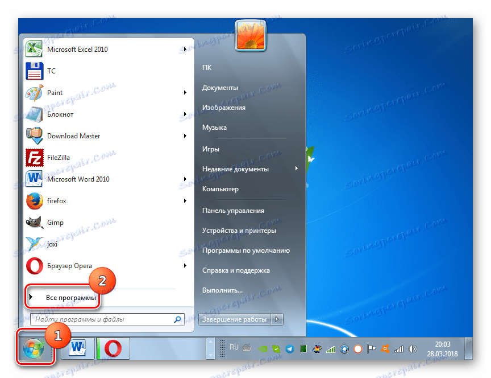Viewport: 491px width, 378px height.
Task: Expand the Microsoft Excel 2010 jump list arrow
Action: click(185, 50)
